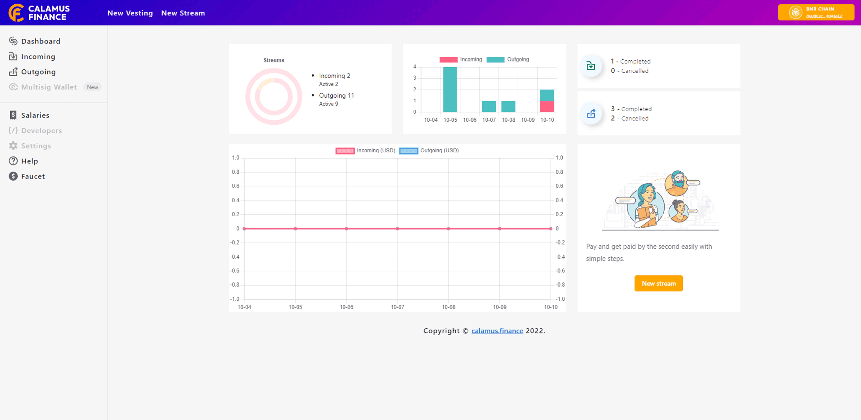
Task: Select the Outgoing sidebar icon
Action: 13,72
